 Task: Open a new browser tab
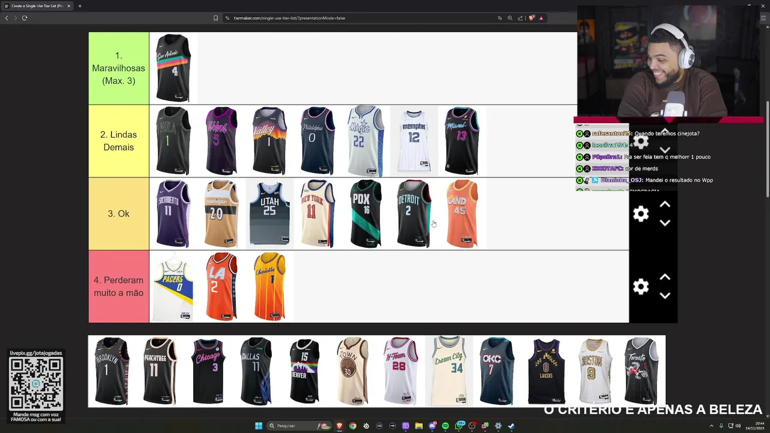pyautogui.click(x=79, y=6)
